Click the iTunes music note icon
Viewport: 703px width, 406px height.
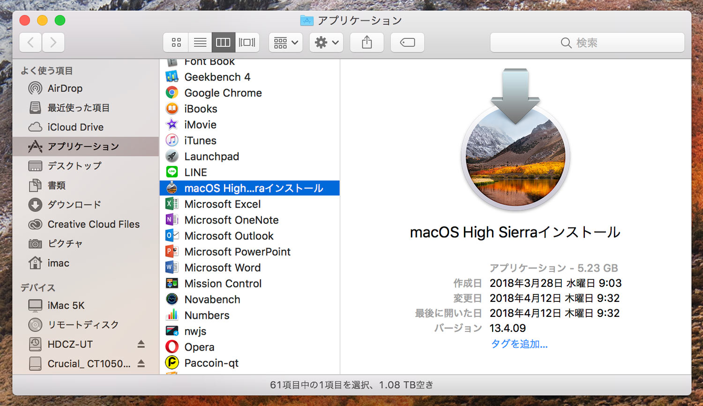tap(172, 140)
